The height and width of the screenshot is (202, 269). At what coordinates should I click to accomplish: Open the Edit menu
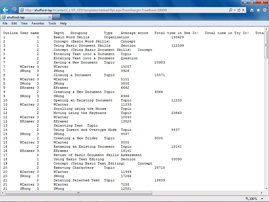coord(14,24)
